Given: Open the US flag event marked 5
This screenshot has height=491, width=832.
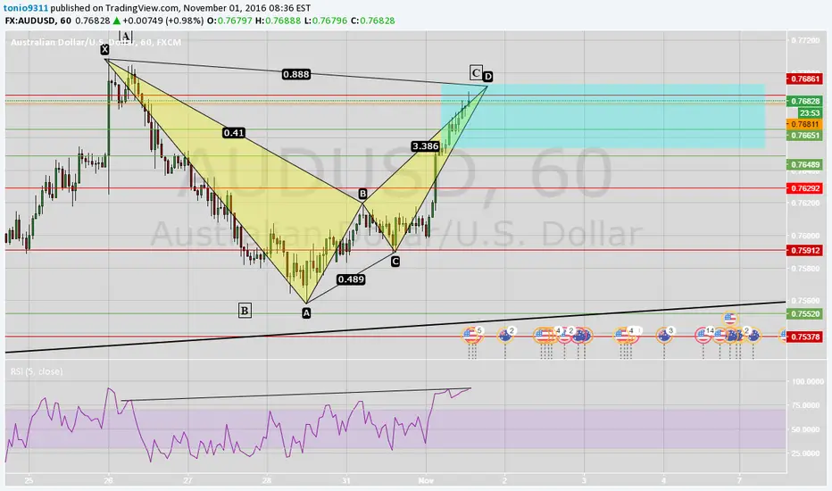Looking at the screenshot, I should pos(470,335).
